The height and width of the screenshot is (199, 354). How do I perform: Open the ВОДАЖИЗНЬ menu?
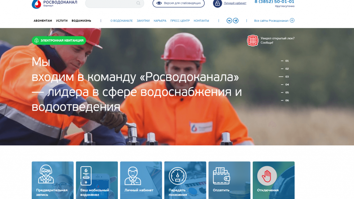pos(81,21)
